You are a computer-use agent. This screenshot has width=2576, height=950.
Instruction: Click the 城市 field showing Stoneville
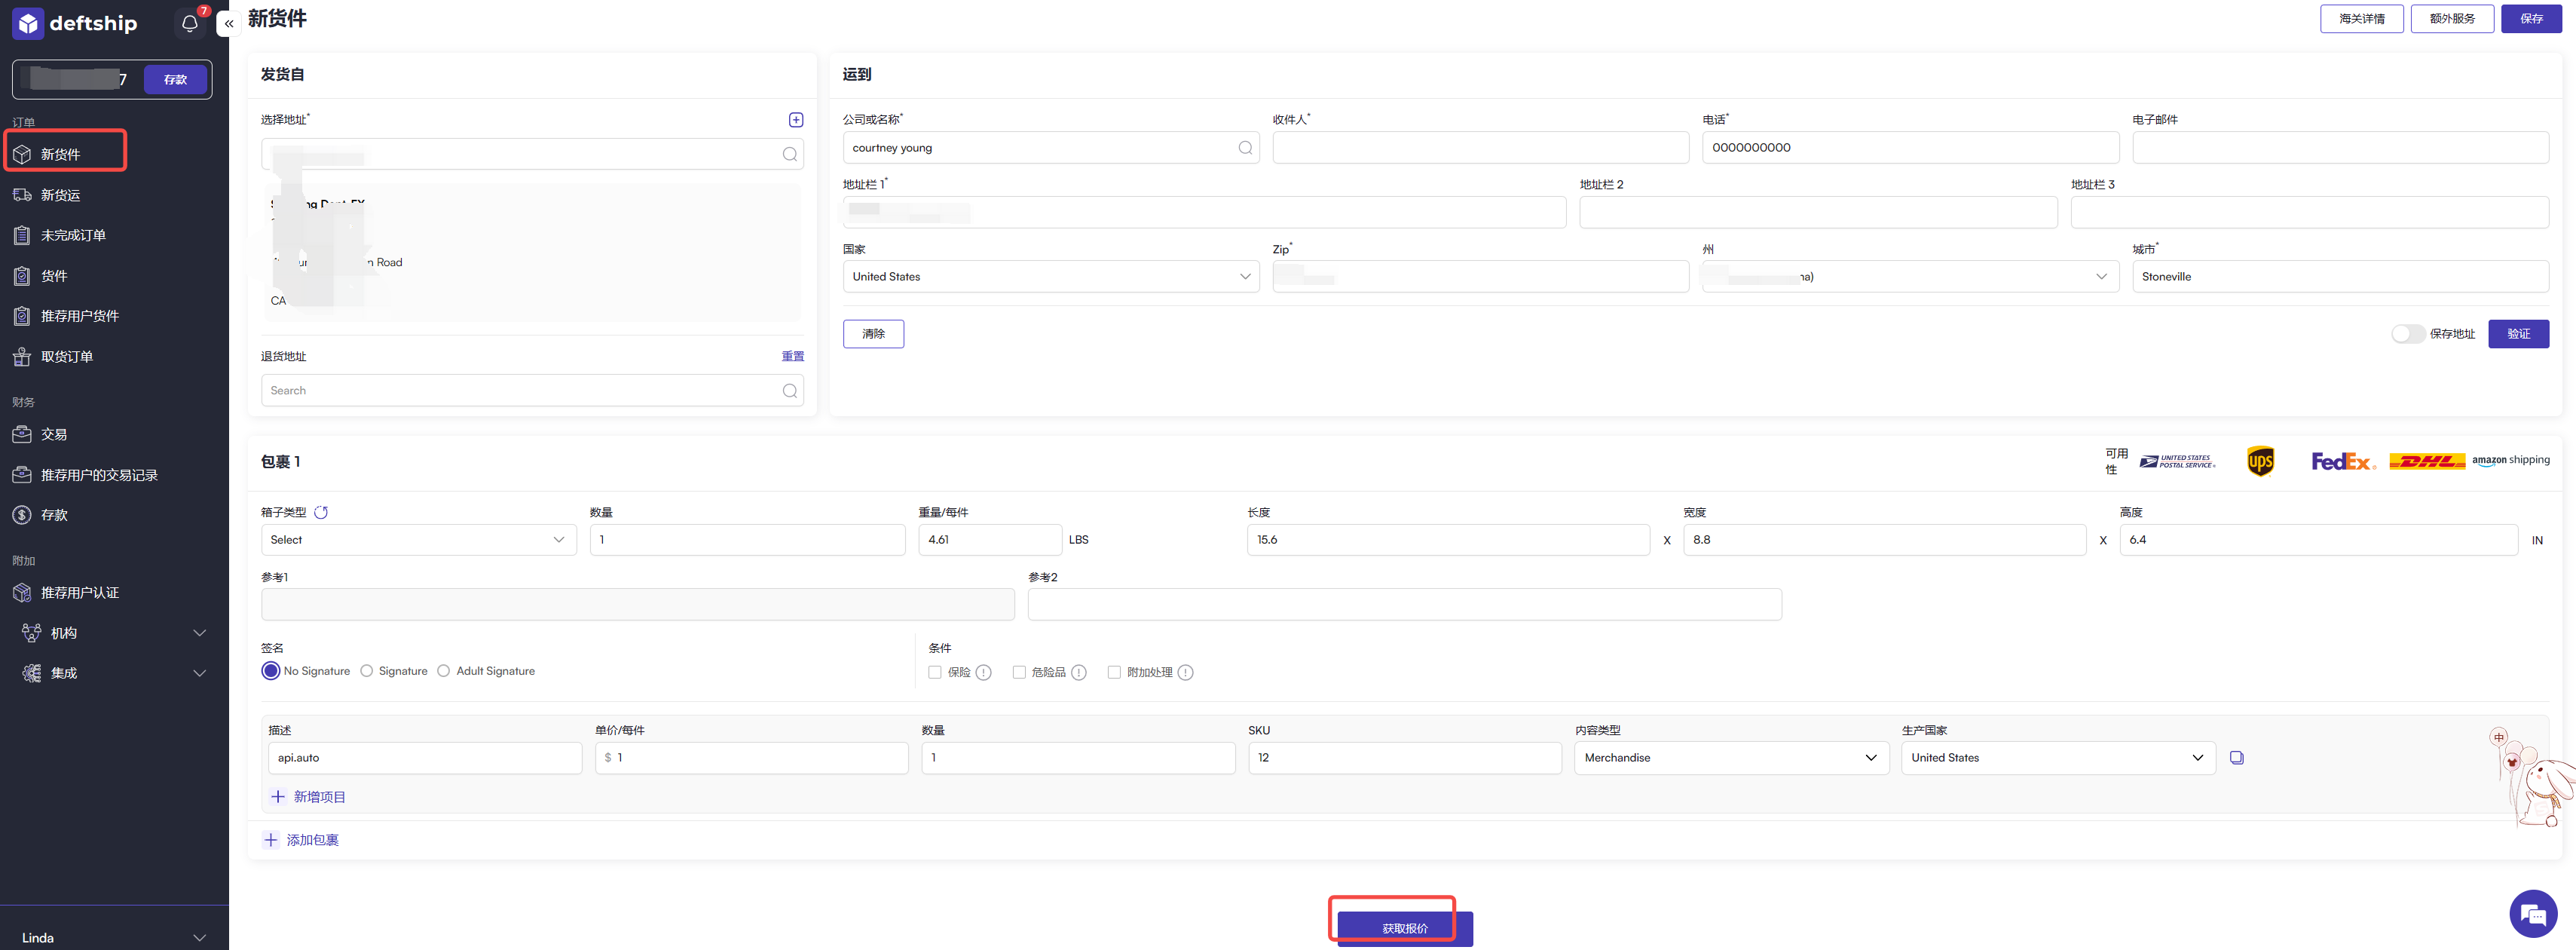(x=2340, y=277)
